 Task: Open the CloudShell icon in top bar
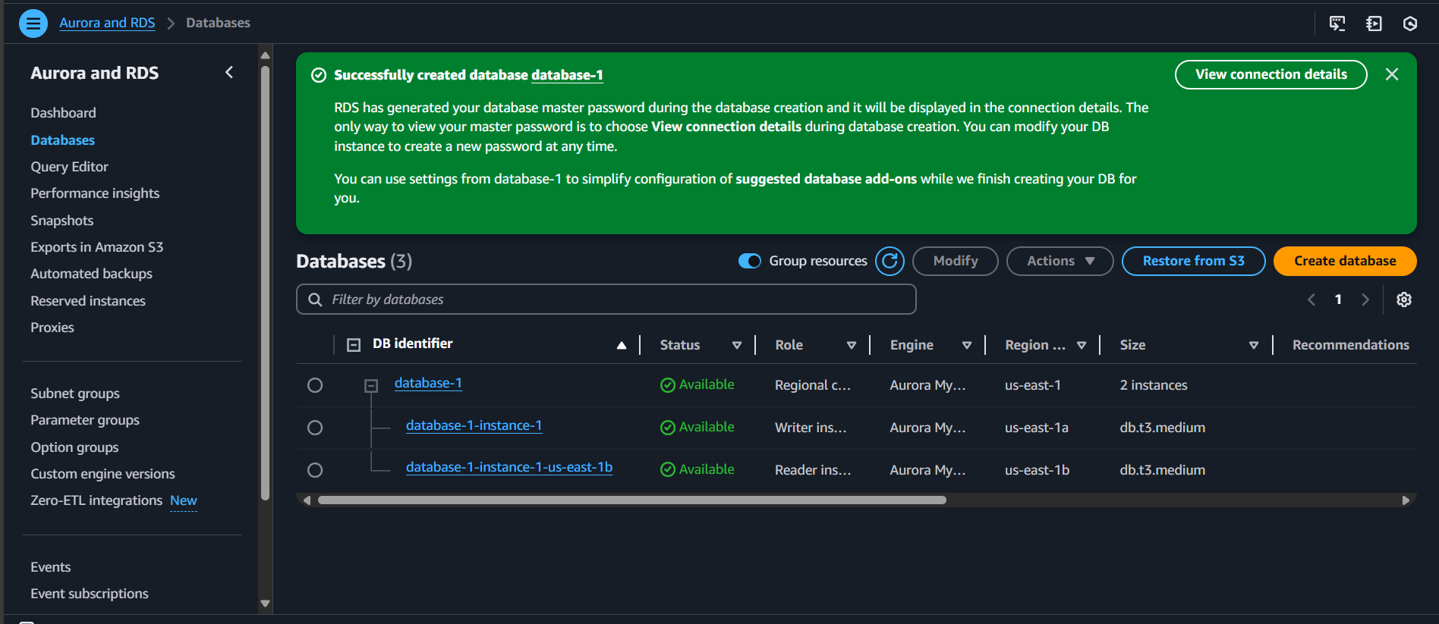click(x=1337, y=24)
